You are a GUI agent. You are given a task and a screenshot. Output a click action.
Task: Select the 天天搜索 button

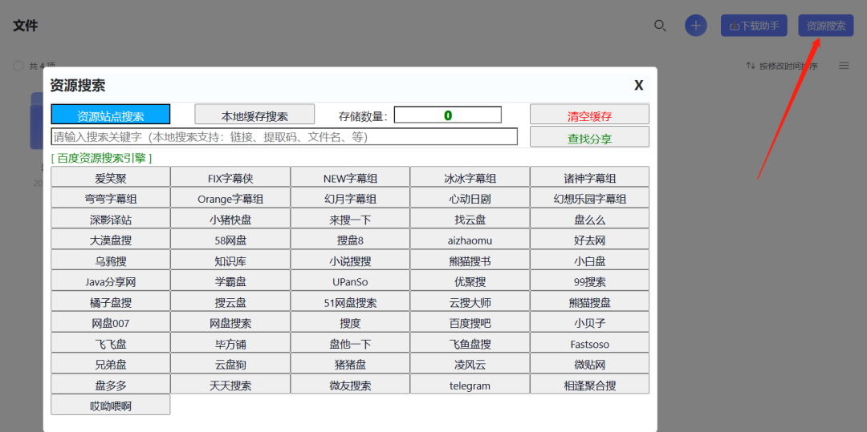click(230, 384)
